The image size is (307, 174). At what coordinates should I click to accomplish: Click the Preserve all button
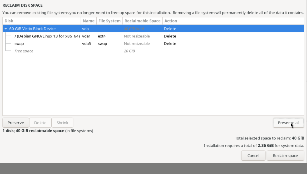tap(288, 123)
